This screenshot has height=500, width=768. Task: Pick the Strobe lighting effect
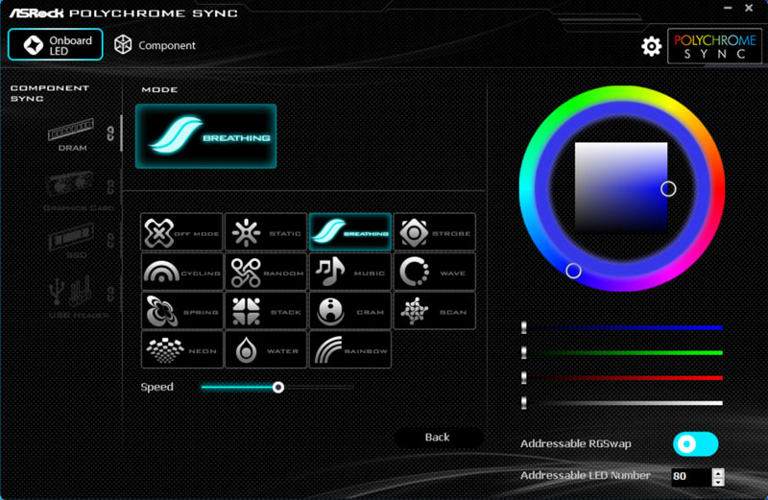435,232
